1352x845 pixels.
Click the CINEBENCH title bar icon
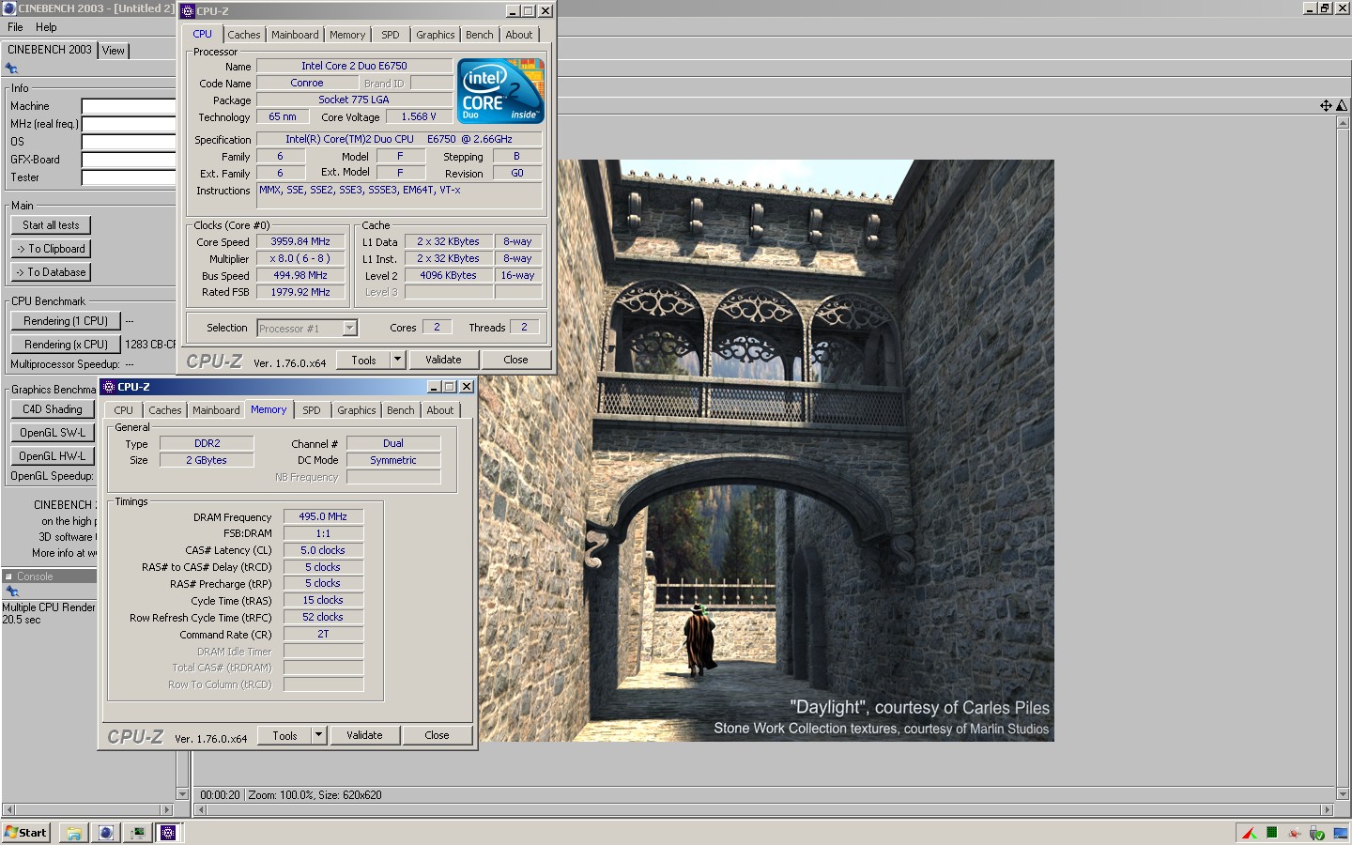click(x=9, y=8)
